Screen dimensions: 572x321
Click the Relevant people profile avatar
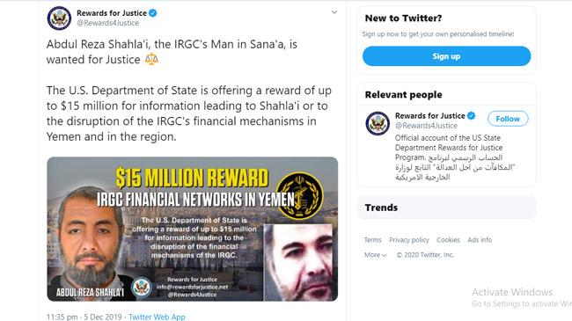(378, 123)
